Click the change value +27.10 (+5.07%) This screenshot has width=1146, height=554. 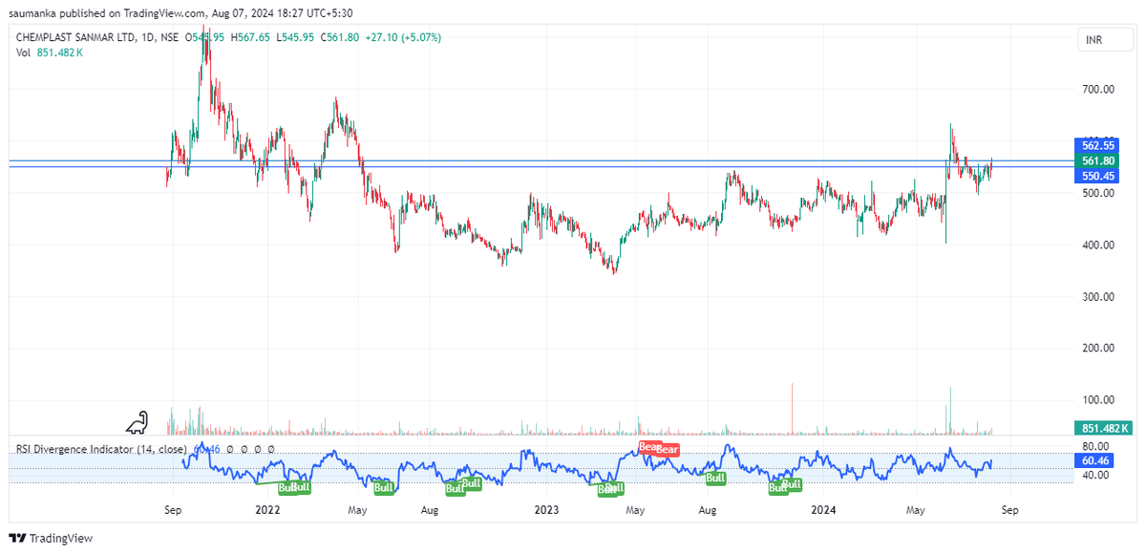[x=404, y=37]
